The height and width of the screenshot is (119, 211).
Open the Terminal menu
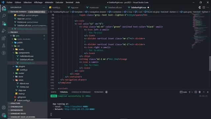click(x=70, y=2)
